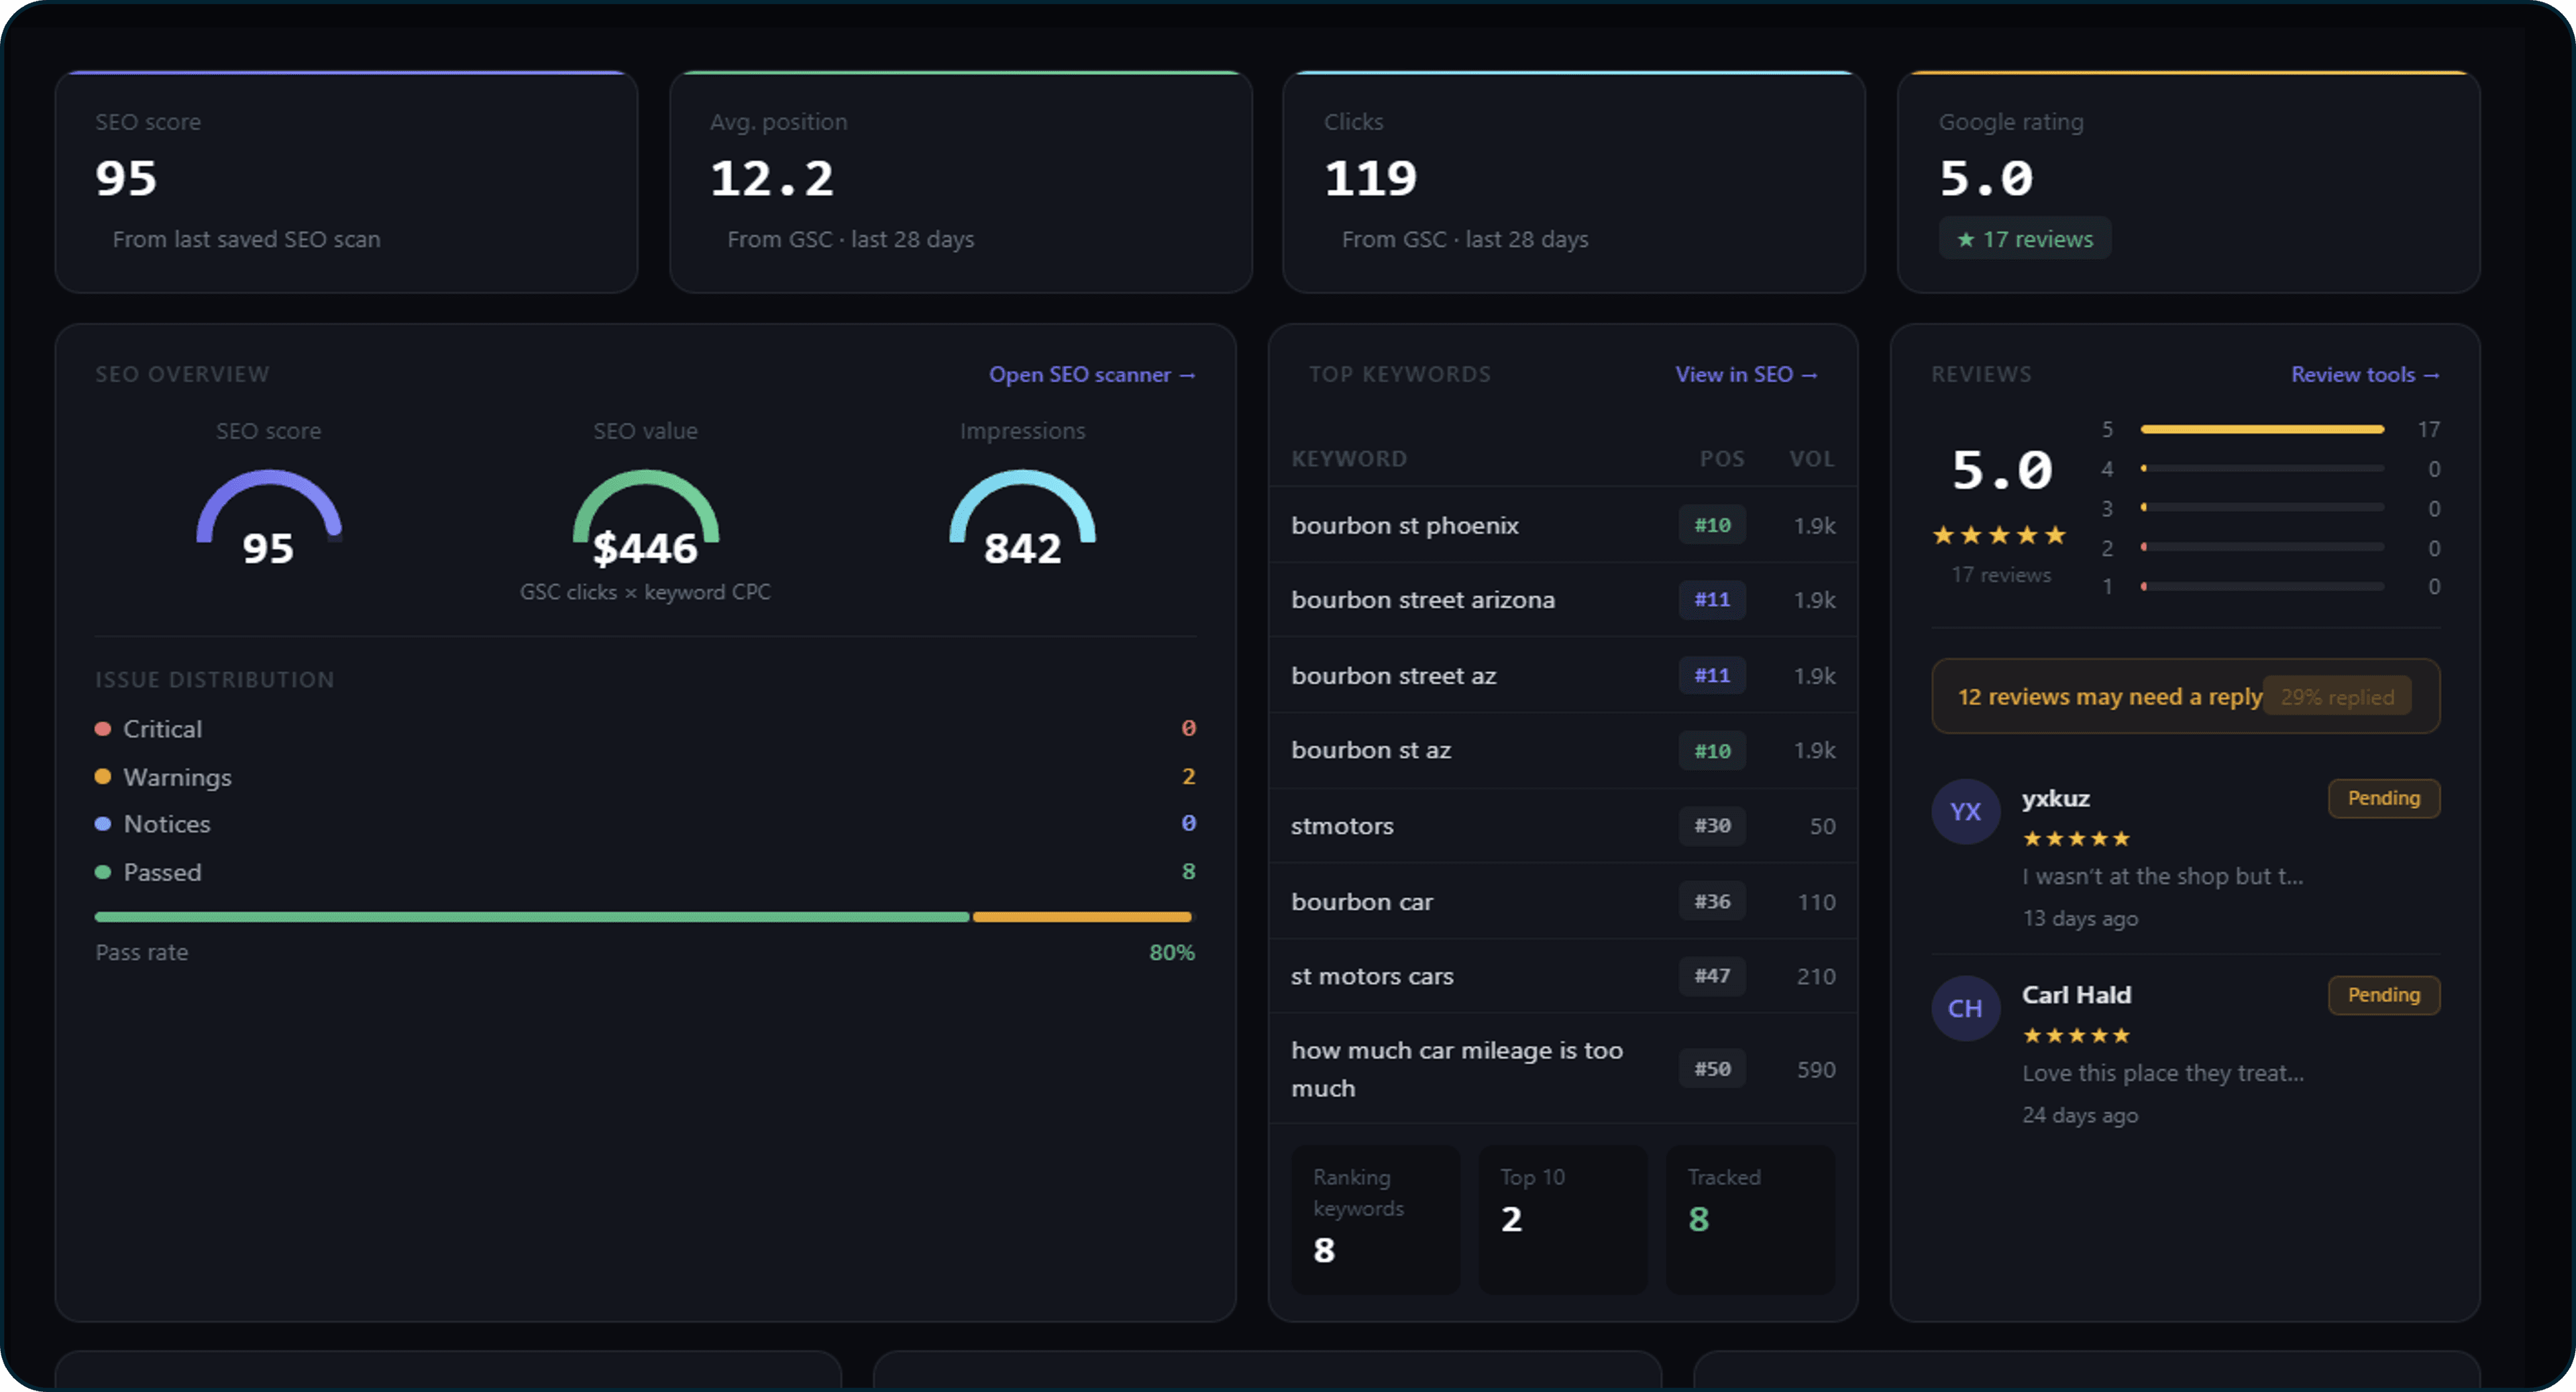This screenshot has height=1392, width=2576.
Task: Click the star icon beside "17 reviews" badge
Action: click(1966, 239)
